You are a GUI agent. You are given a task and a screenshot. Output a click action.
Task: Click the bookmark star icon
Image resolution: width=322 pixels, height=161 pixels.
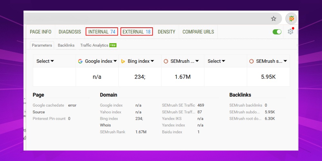point(273,19)
